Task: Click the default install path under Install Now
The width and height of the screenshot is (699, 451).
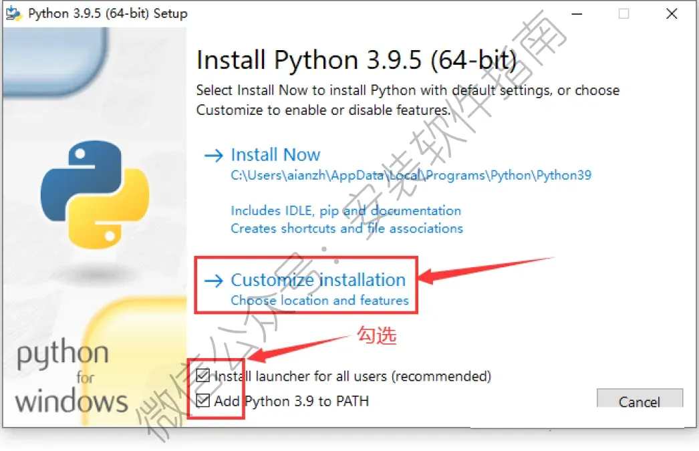Action: [x=411, y=175]
